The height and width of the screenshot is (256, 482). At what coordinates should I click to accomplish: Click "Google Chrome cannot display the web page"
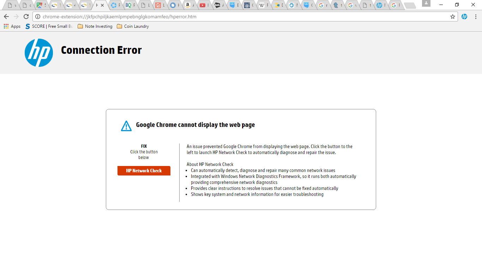point(195,125)
